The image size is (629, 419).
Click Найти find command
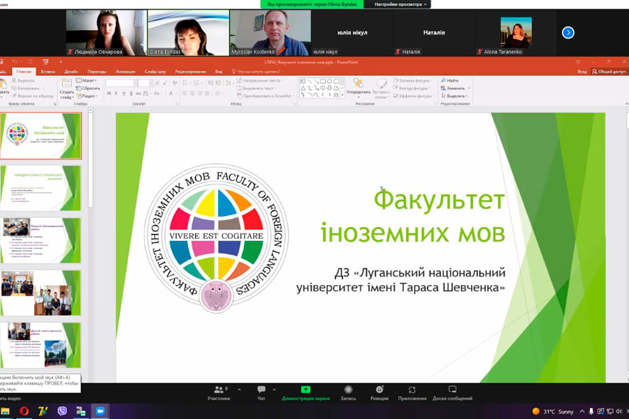click(x=449, y=80)
